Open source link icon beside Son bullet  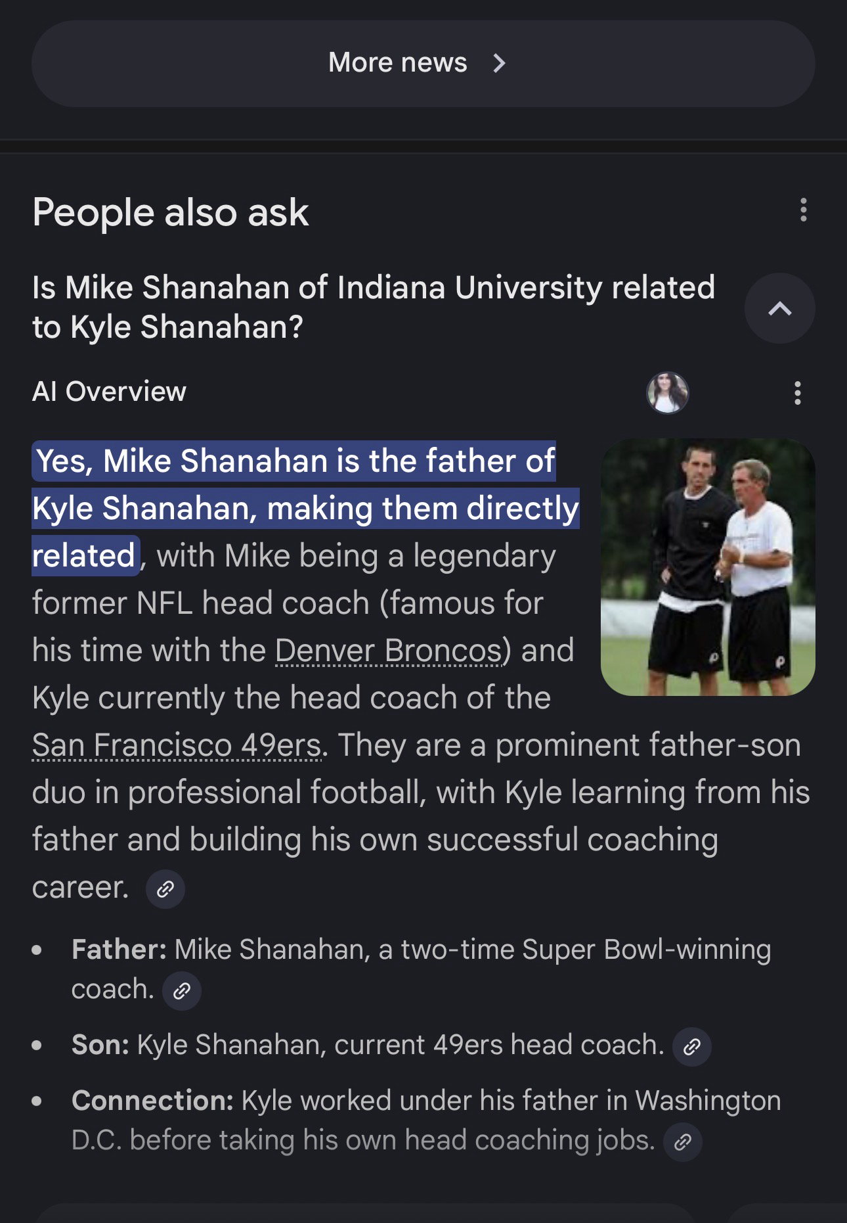692,1046
